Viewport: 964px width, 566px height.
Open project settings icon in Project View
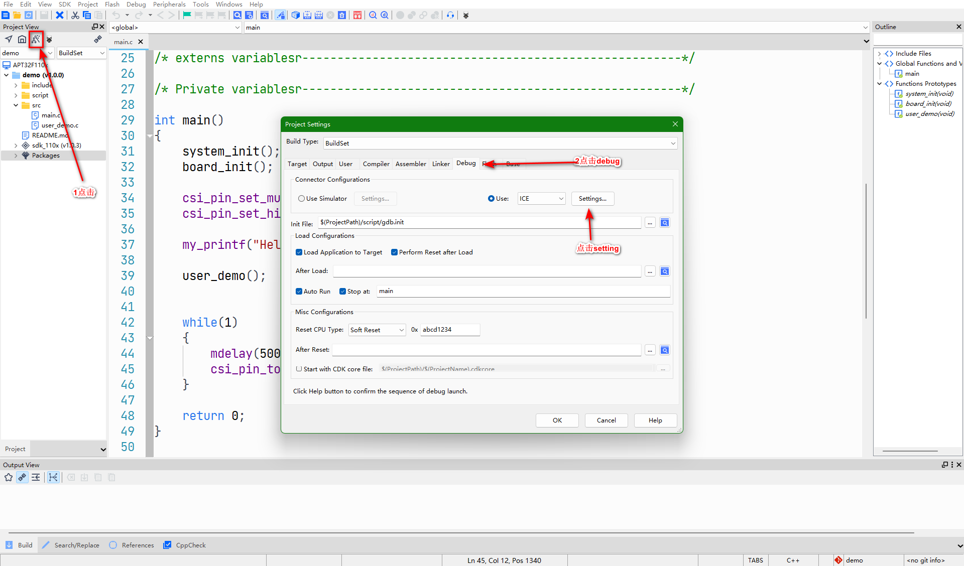pos(36,39)
